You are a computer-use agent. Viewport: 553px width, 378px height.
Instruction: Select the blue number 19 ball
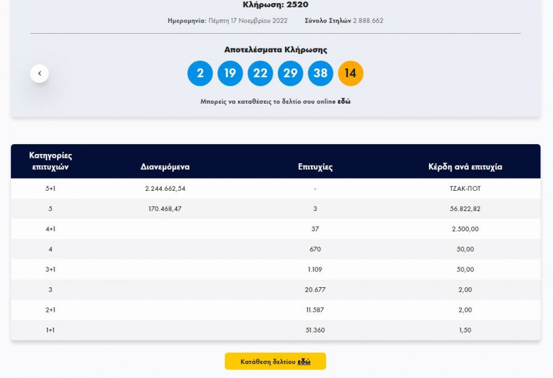(x=230, y=74)
